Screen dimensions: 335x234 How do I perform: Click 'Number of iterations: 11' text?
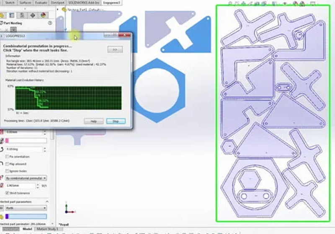coord(22,68)
